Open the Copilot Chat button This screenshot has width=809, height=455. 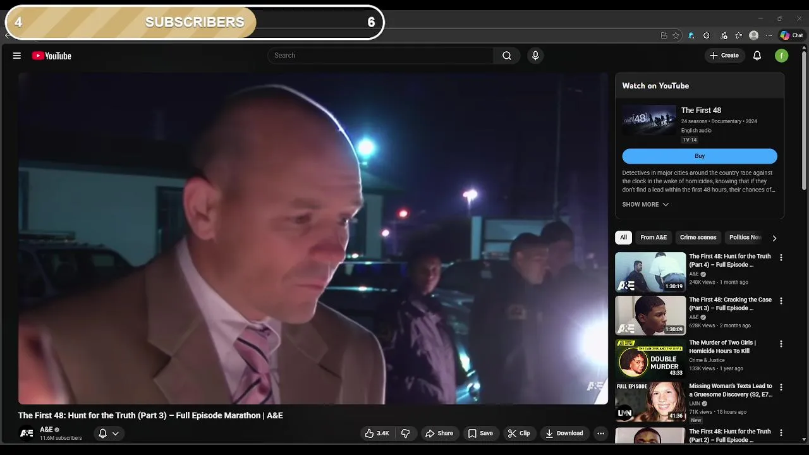[791, 35]
